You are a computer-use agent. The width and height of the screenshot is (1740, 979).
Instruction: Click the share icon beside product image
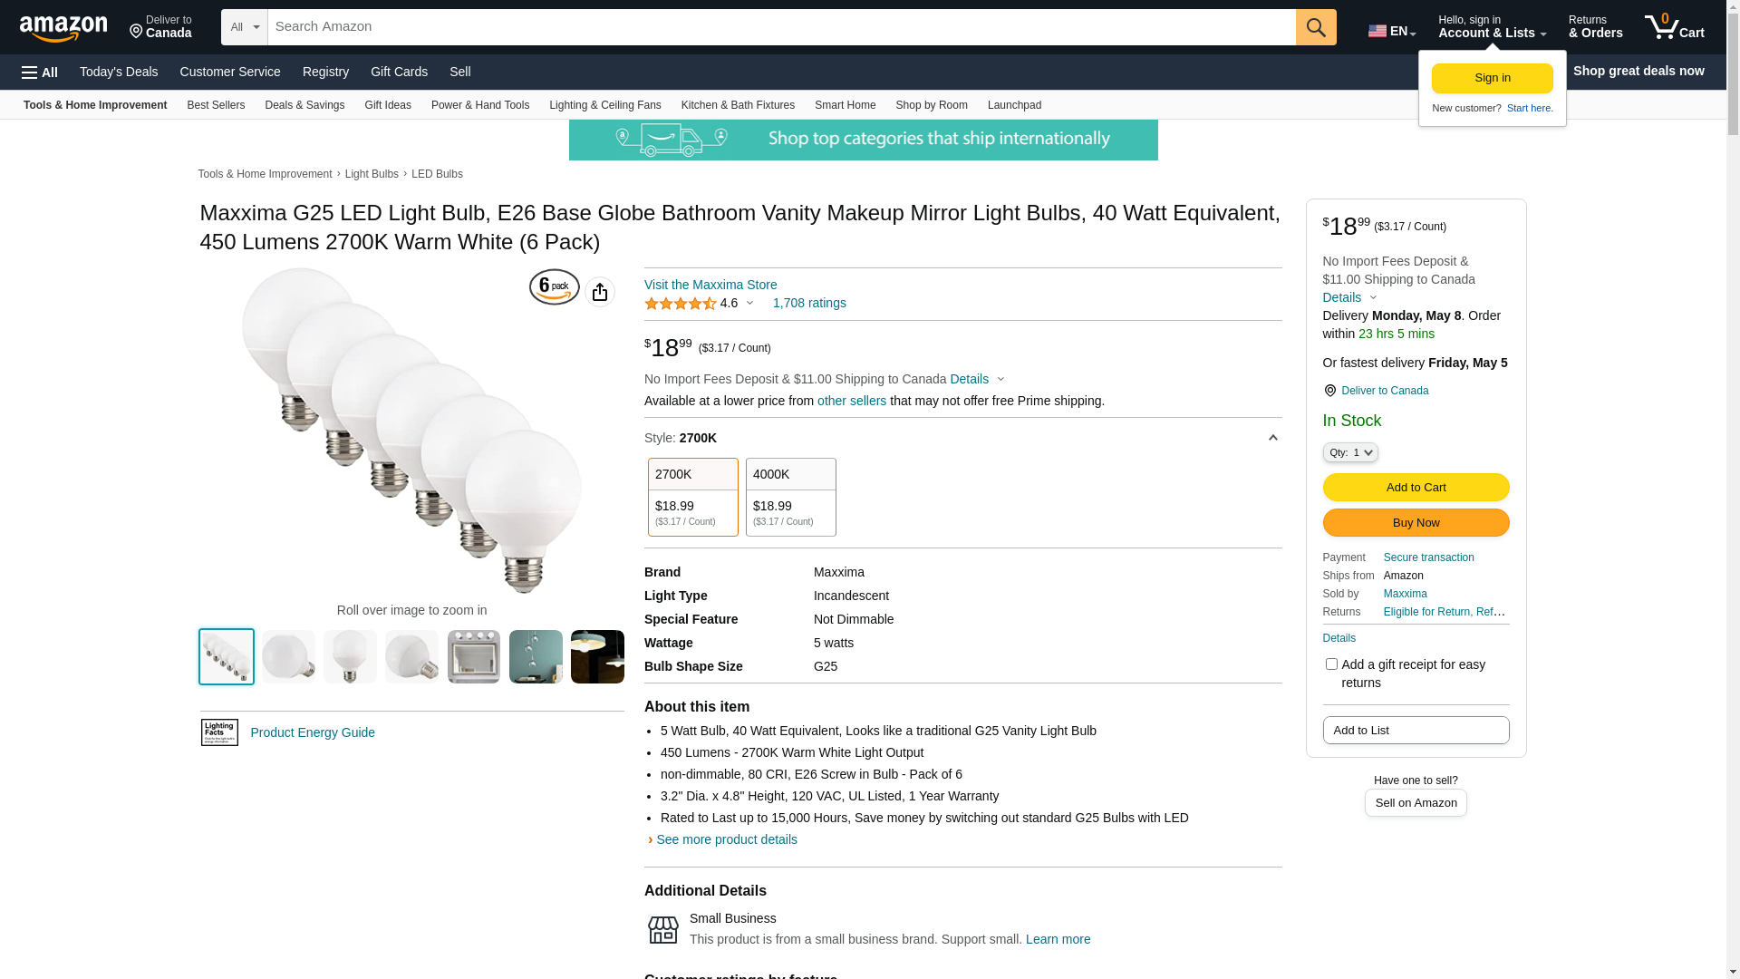pyautogui.click(x=600, y=292)
